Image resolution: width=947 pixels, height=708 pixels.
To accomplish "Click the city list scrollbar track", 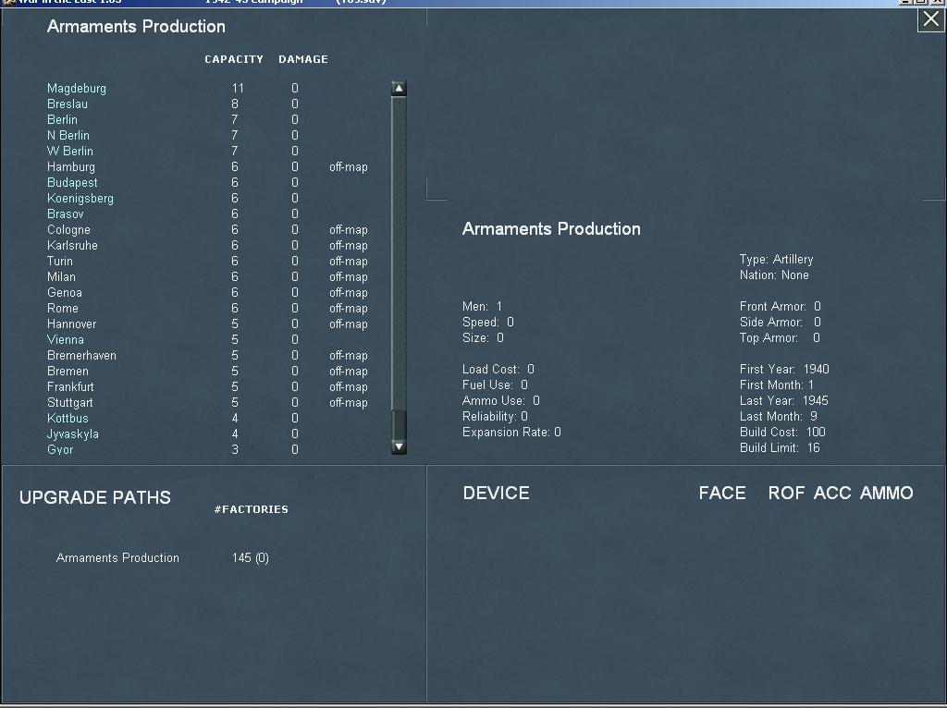I will [399, 253].
